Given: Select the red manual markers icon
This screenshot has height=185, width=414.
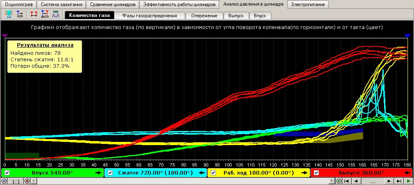Looking at the screenshot, I should [x=34, y=14].
